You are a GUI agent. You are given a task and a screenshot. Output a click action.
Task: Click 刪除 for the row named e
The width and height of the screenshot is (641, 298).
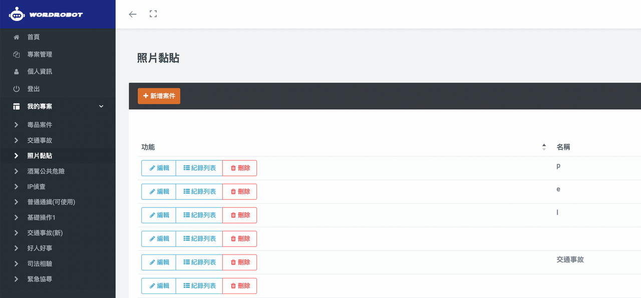(240, 192)
